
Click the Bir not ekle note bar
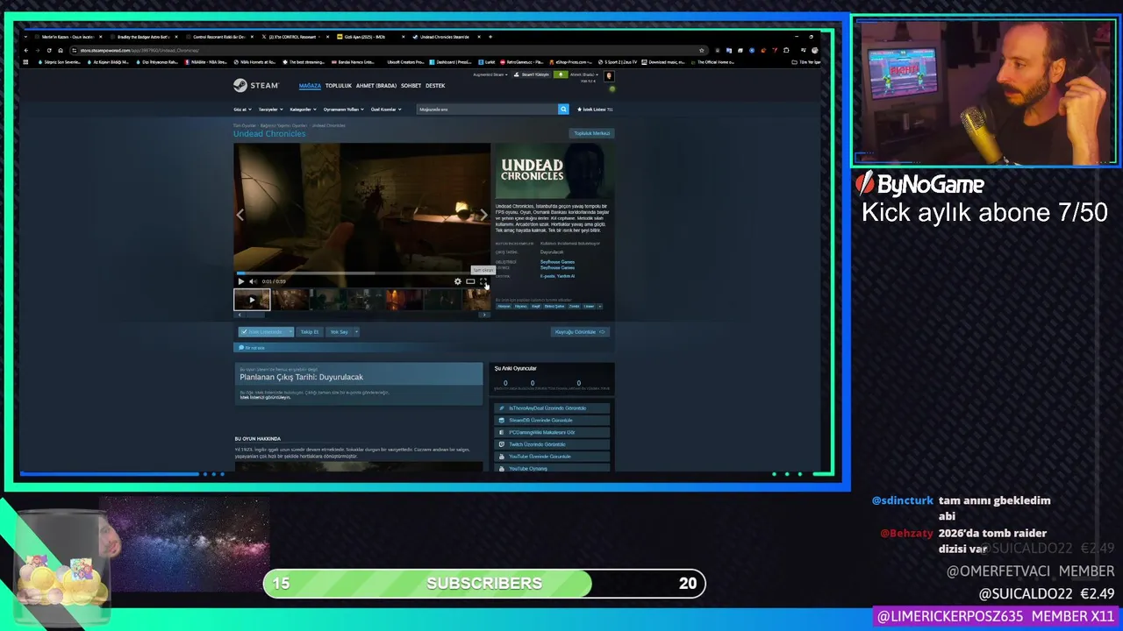point(424,348)
